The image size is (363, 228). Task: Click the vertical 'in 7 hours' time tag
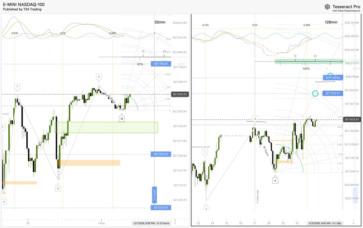click(x=154, y=195)
